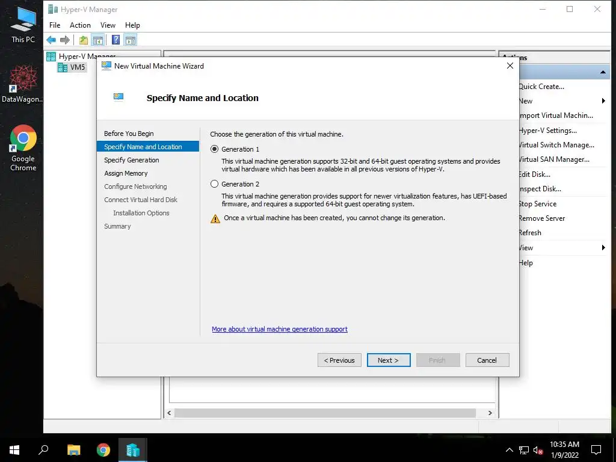
Task: Open Hyper-V Settings... action
Action: [547, 131]
